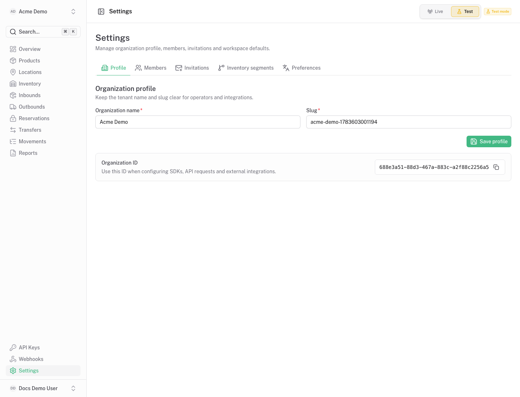Expand the Docs Demo User menu chevron
Image resolution: width=520 pixels, height=397 pixels.
(x=73, y=388)
